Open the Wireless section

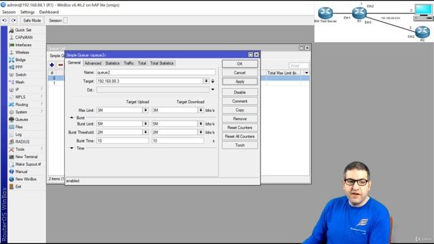[22, 52]
